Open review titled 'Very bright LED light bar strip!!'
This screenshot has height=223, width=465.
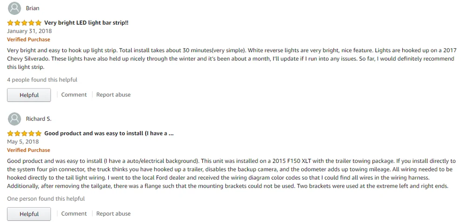coord(86,23)
